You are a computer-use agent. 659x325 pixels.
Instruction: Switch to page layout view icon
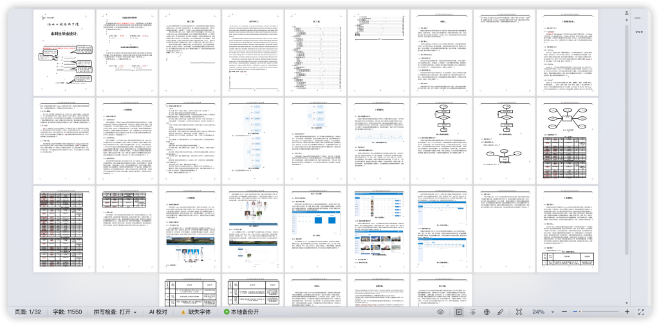coord(459,312)
